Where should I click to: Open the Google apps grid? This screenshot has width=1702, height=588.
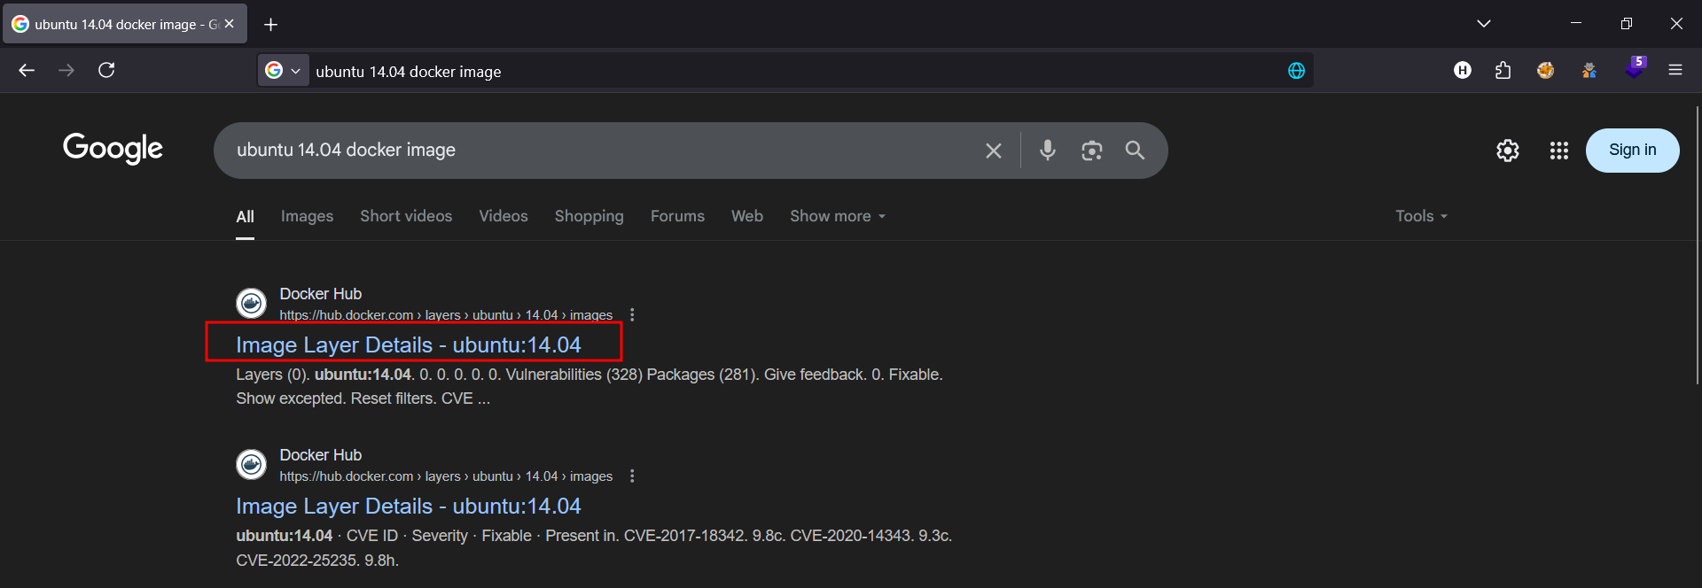pos(1558,151)
